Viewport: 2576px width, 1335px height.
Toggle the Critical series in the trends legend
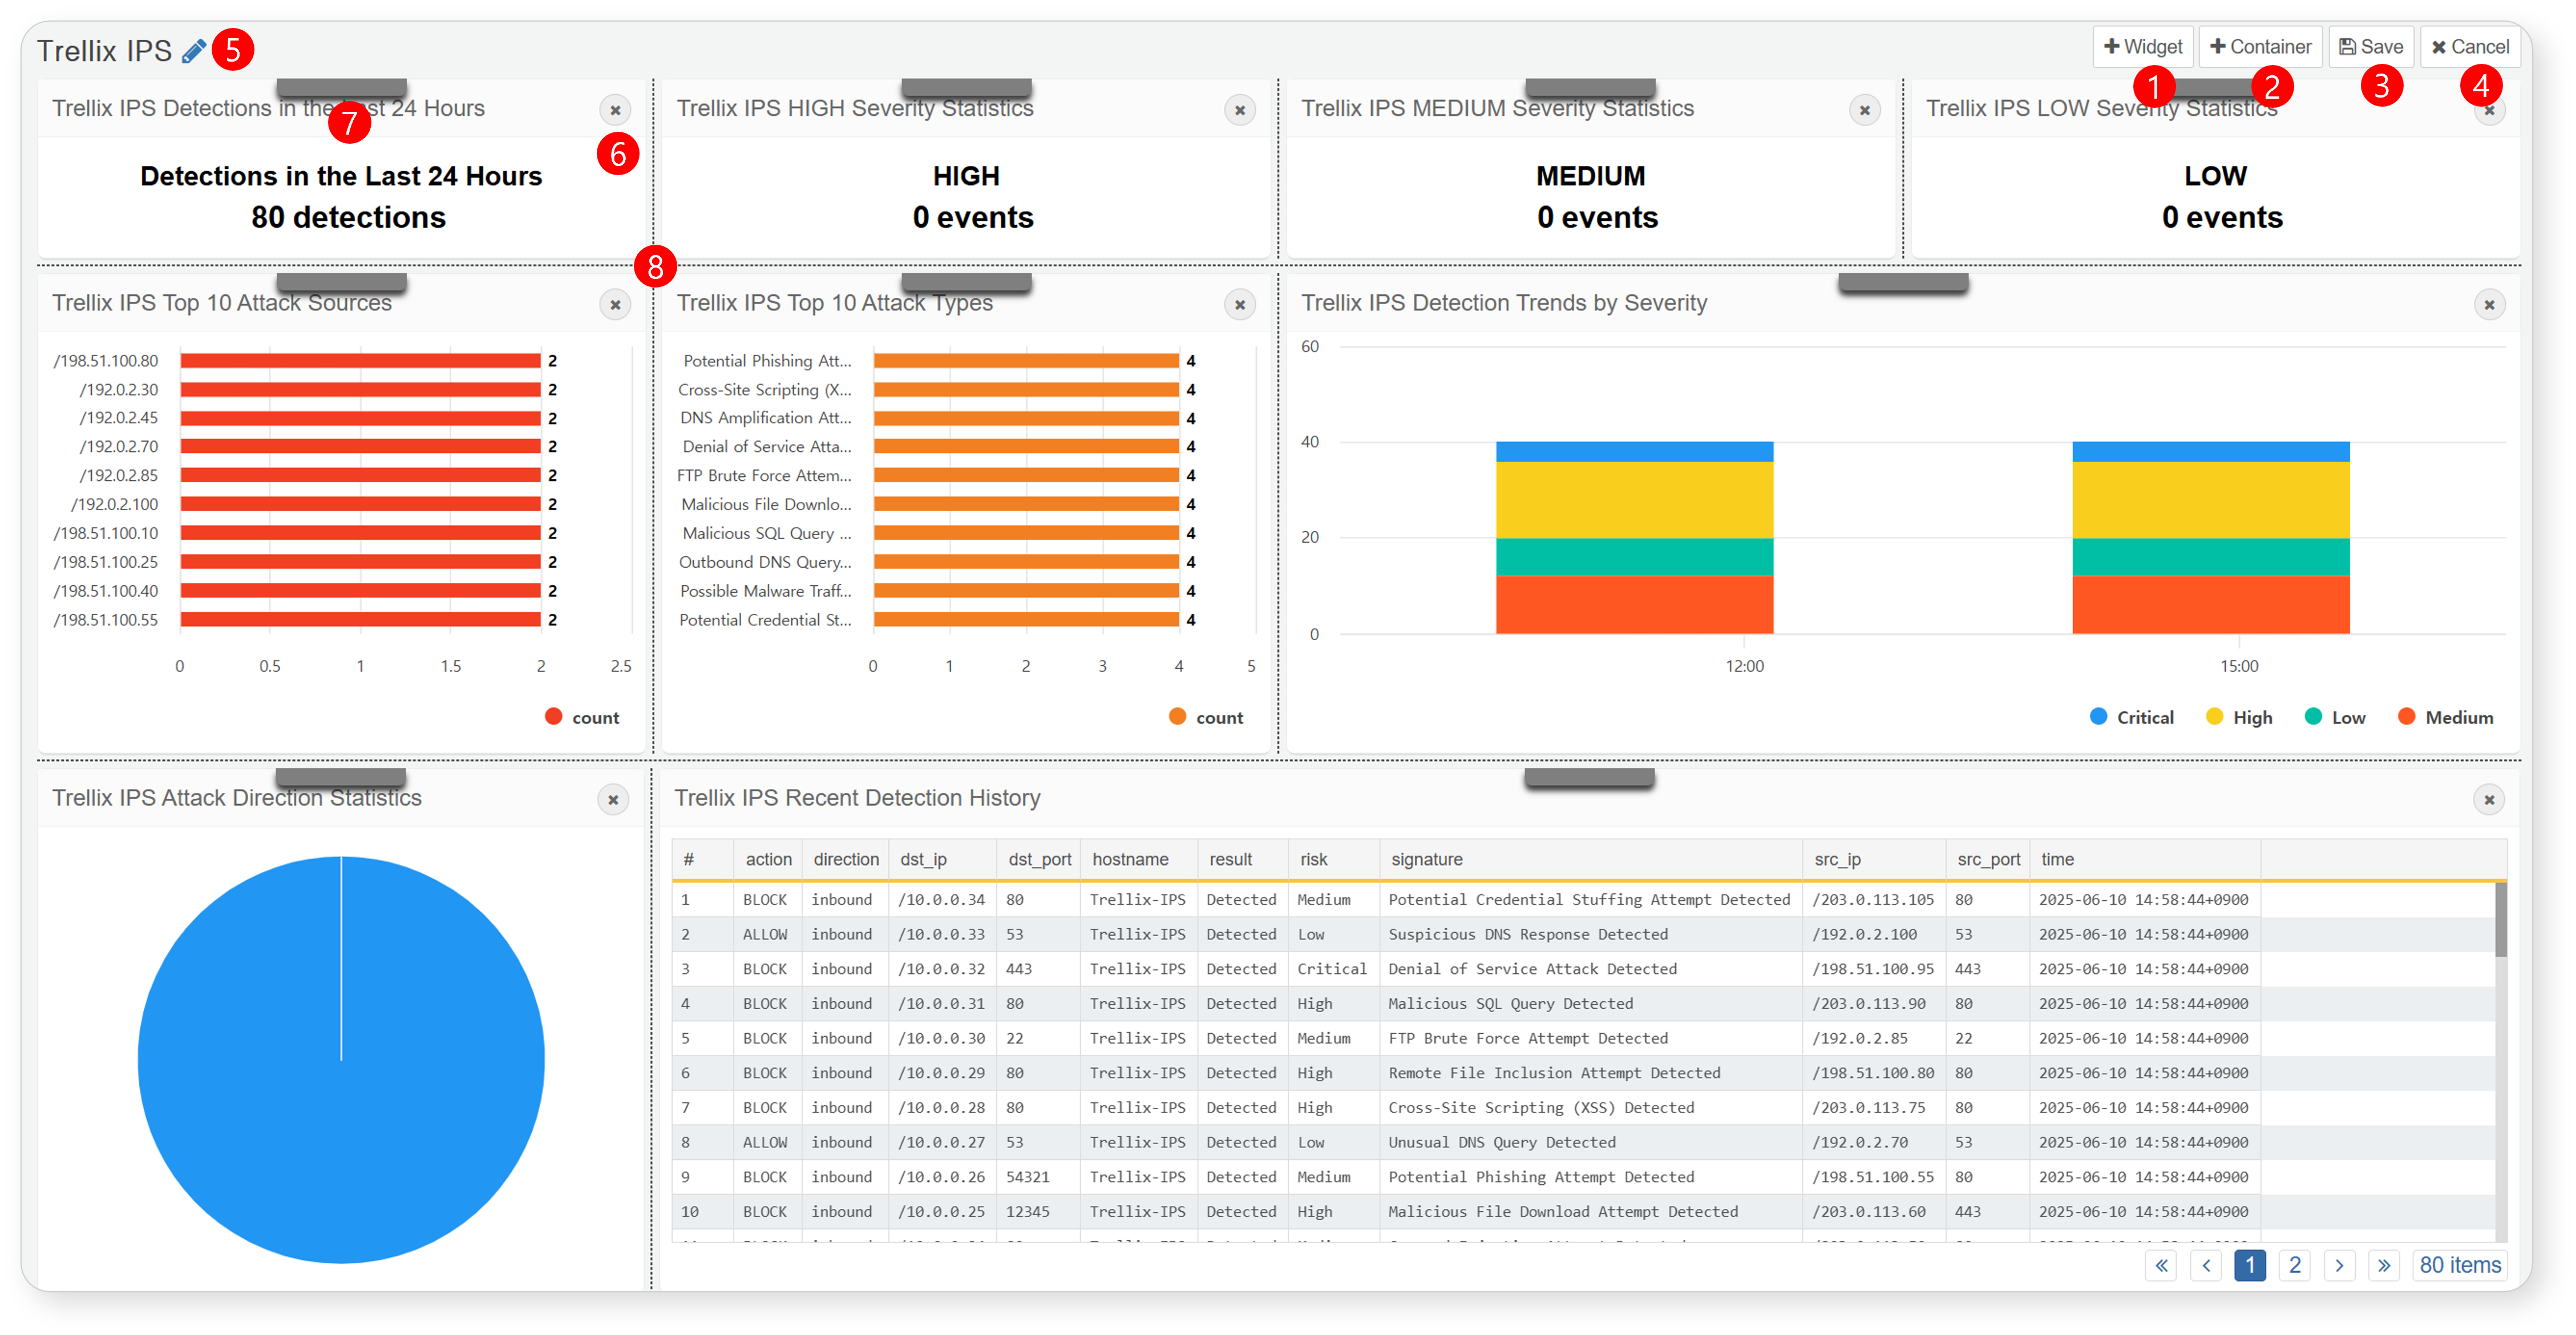[2132, 717]
